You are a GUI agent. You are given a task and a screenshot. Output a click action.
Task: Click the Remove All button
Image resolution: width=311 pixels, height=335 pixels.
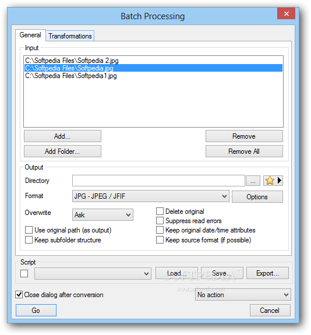[244, 151]
